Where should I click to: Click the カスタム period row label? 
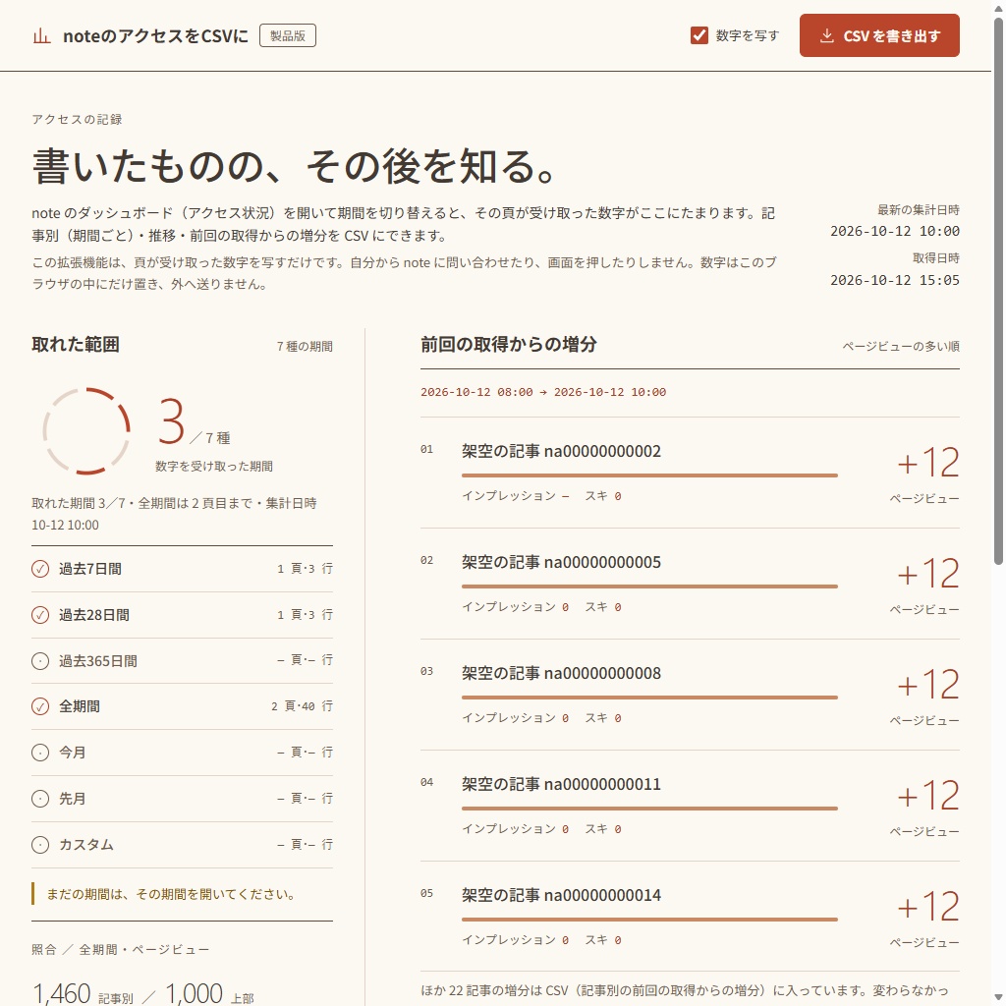point(86,845)
